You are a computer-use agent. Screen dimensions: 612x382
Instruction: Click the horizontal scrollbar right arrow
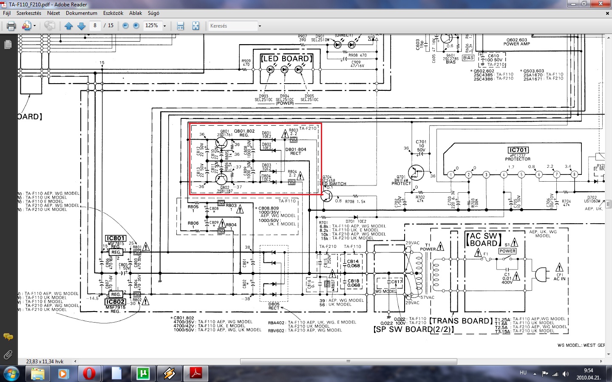pyautogui.click(x=601, y=362)
